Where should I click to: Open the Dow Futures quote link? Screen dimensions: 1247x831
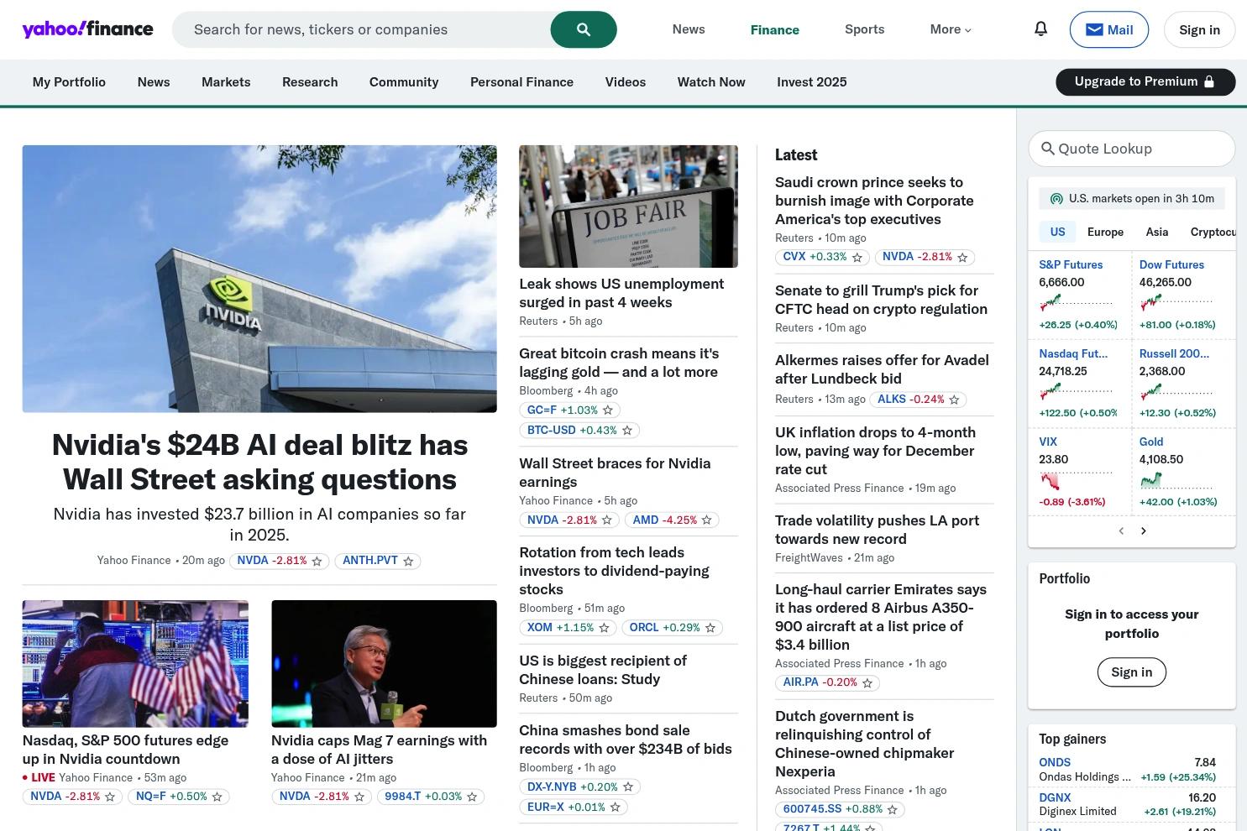1171,264
